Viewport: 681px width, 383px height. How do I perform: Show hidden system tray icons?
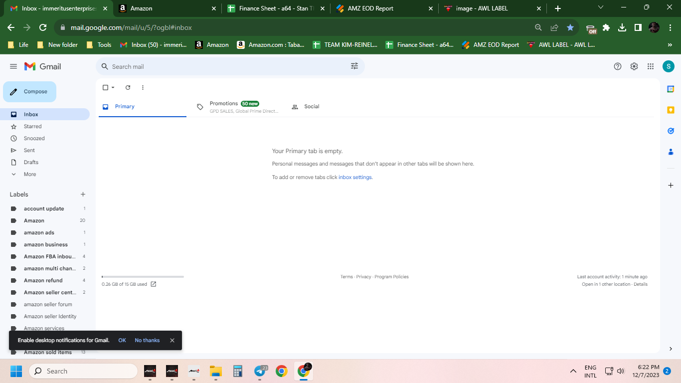573,371
